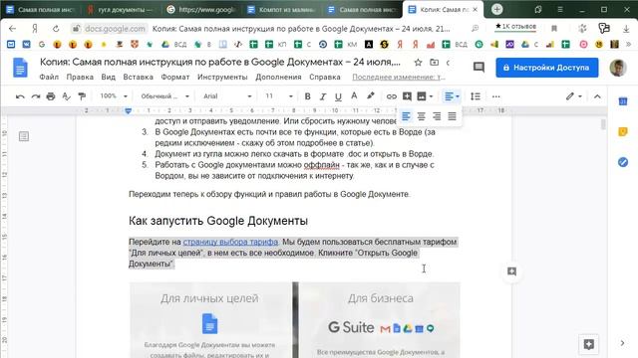Screen dimensions: 638x358
Task: Click the Undo arrow in toolbar
Action: click(20, 96)
